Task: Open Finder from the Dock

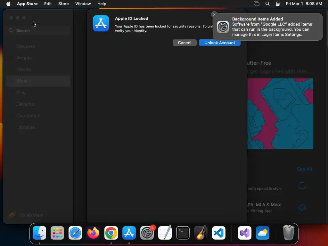Action: tap(39, 233)
